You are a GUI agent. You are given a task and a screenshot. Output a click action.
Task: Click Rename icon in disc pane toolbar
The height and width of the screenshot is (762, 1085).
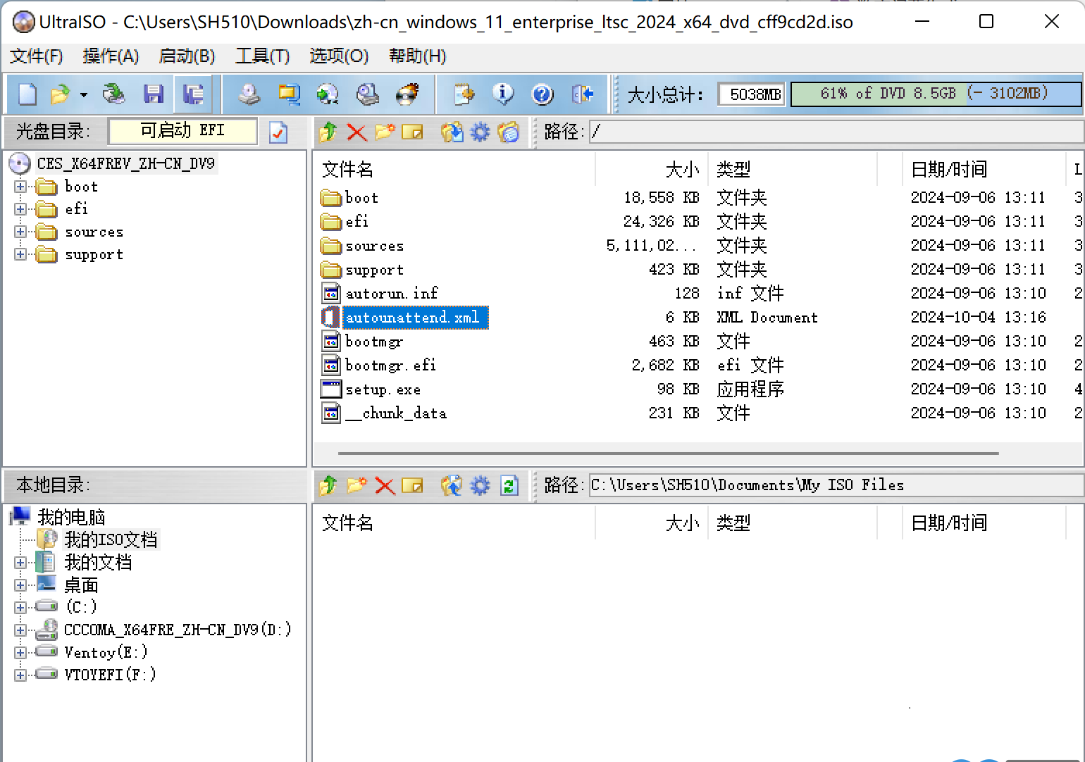pyautogui.click(x=412, y=132)
